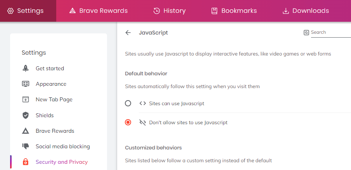351x170 pixels.
Task: Click the red lock Security and Privacy icon
Action: click(x=26, y=162)
